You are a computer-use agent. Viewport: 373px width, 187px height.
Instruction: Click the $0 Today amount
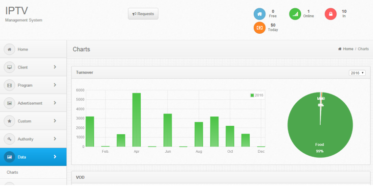273,25
